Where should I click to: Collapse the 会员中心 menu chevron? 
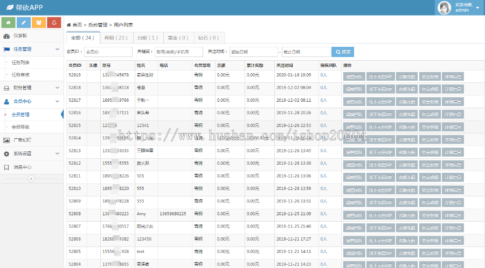57,101
